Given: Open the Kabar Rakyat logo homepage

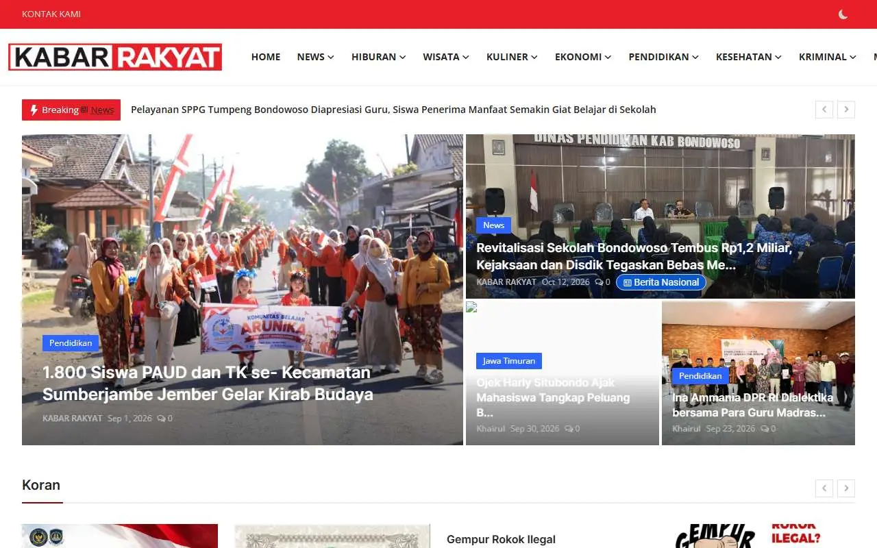Looking at the screenshot, I should click(115, 58).
